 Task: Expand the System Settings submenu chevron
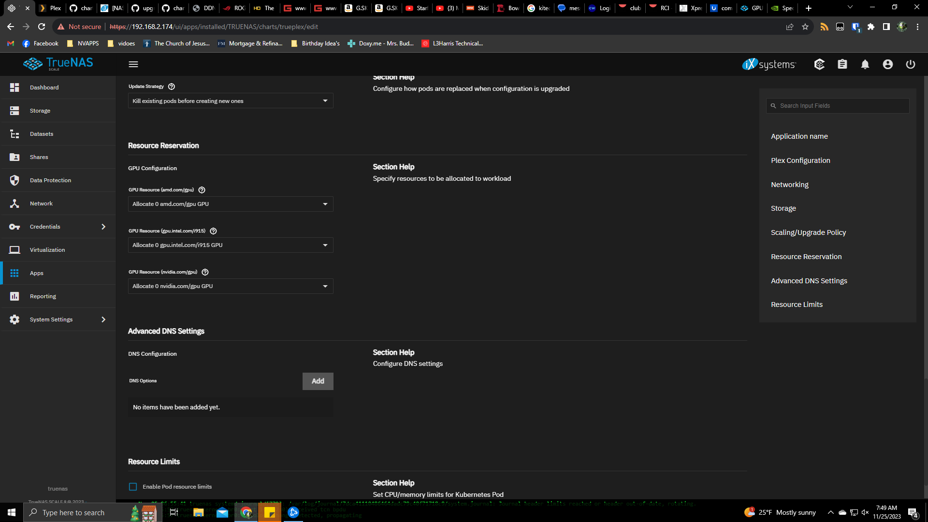coord(103,319)
